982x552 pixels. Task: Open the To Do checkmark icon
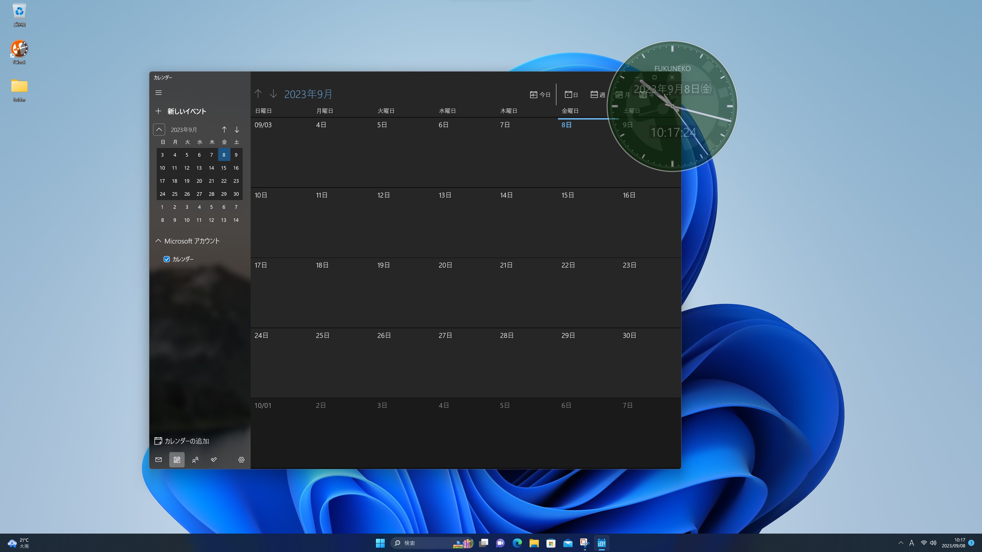[x=214, y=460]
